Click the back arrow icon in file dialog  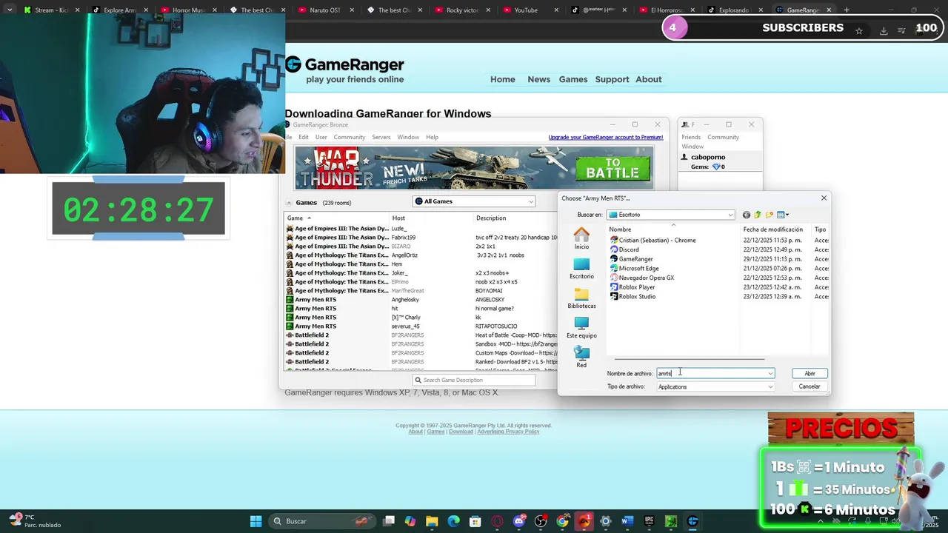click(746, 215)
